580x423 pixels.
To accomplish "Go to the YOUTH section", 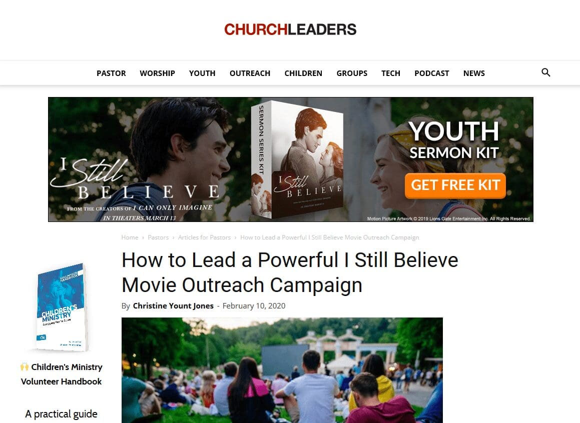I will [202, 73].
